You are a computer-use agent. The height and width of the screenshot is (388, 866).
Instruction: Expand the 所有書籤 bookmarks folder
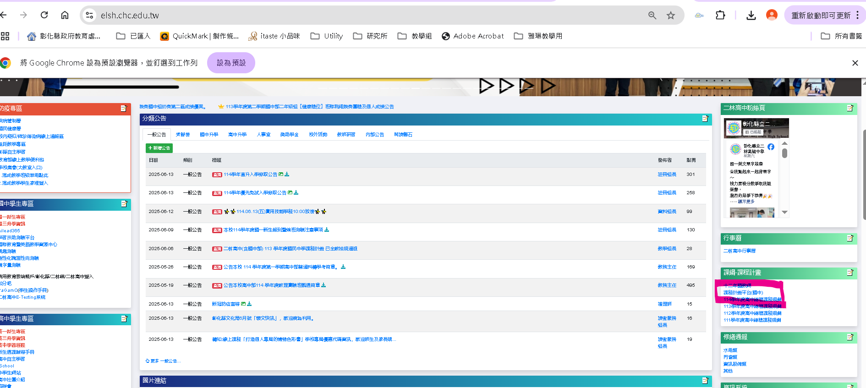pos(841,36)
